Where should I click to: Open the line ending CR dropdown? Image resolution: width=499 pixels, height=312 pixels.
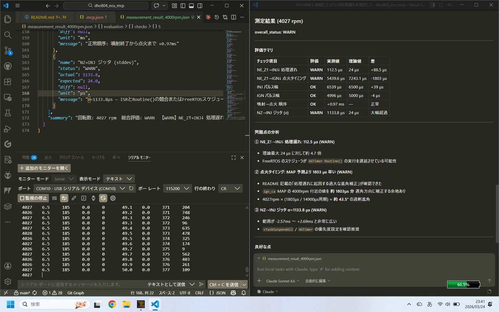(230, 188)
